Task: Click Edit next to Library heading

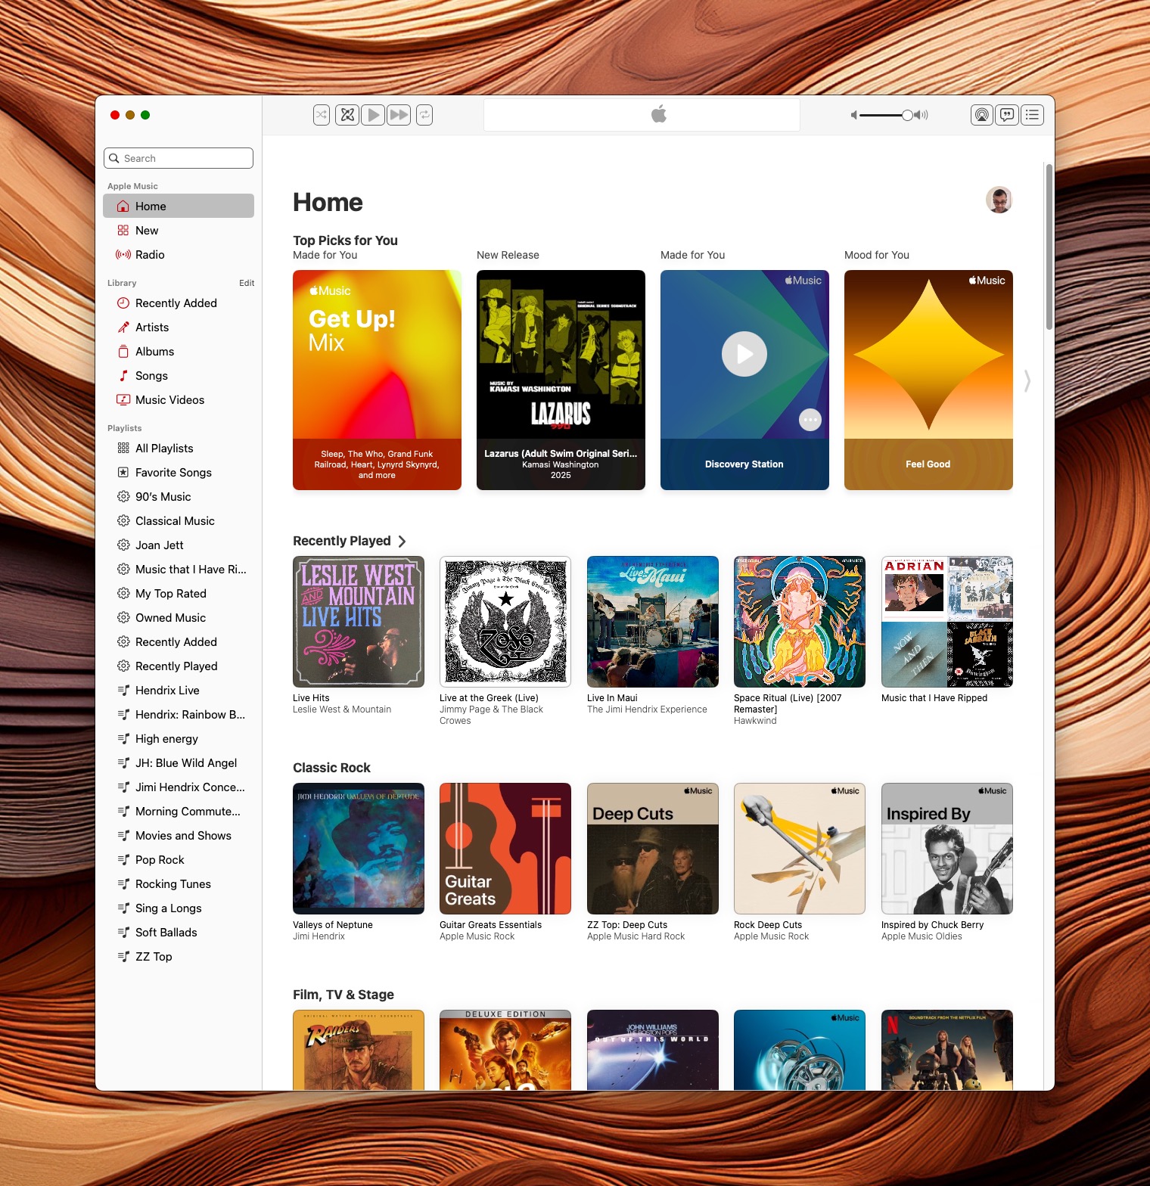Action: [247, 283]
